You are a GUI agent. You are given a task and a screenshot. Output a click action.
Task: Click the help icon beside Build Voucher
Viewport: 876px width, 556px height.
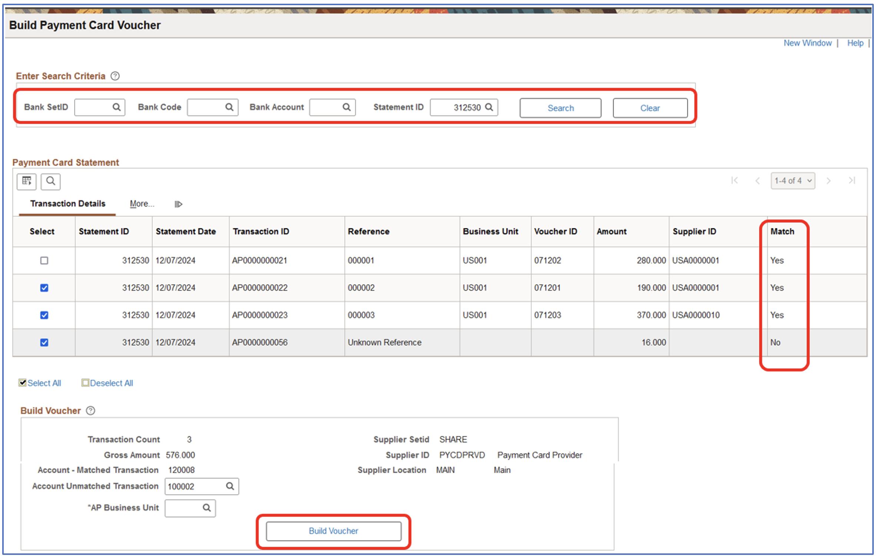[90, 411]
